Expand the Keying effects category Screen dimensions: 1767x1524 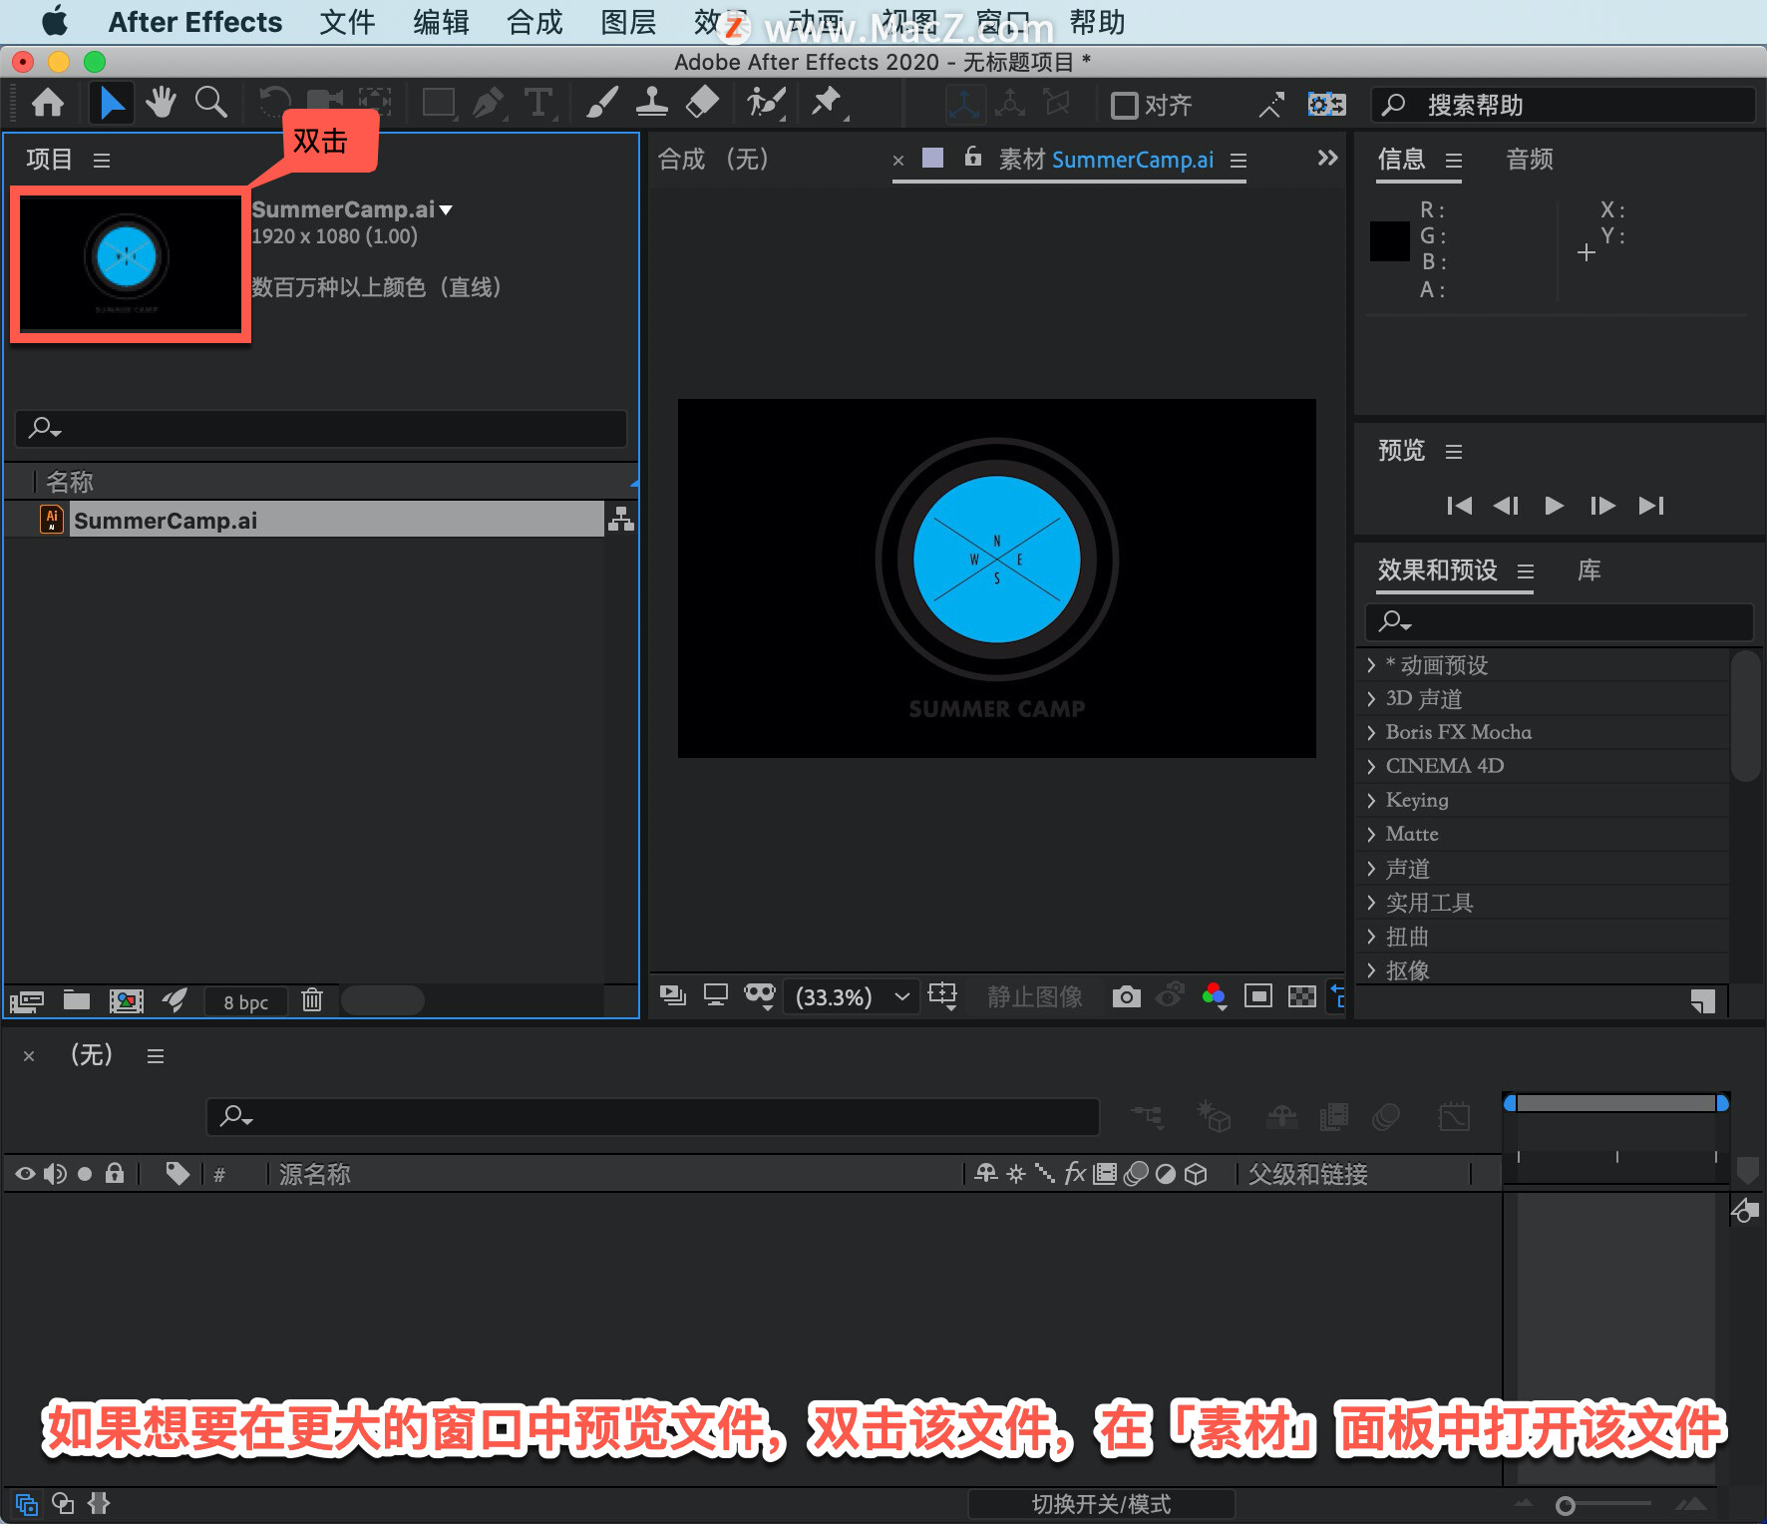[x=1371, y=800]
